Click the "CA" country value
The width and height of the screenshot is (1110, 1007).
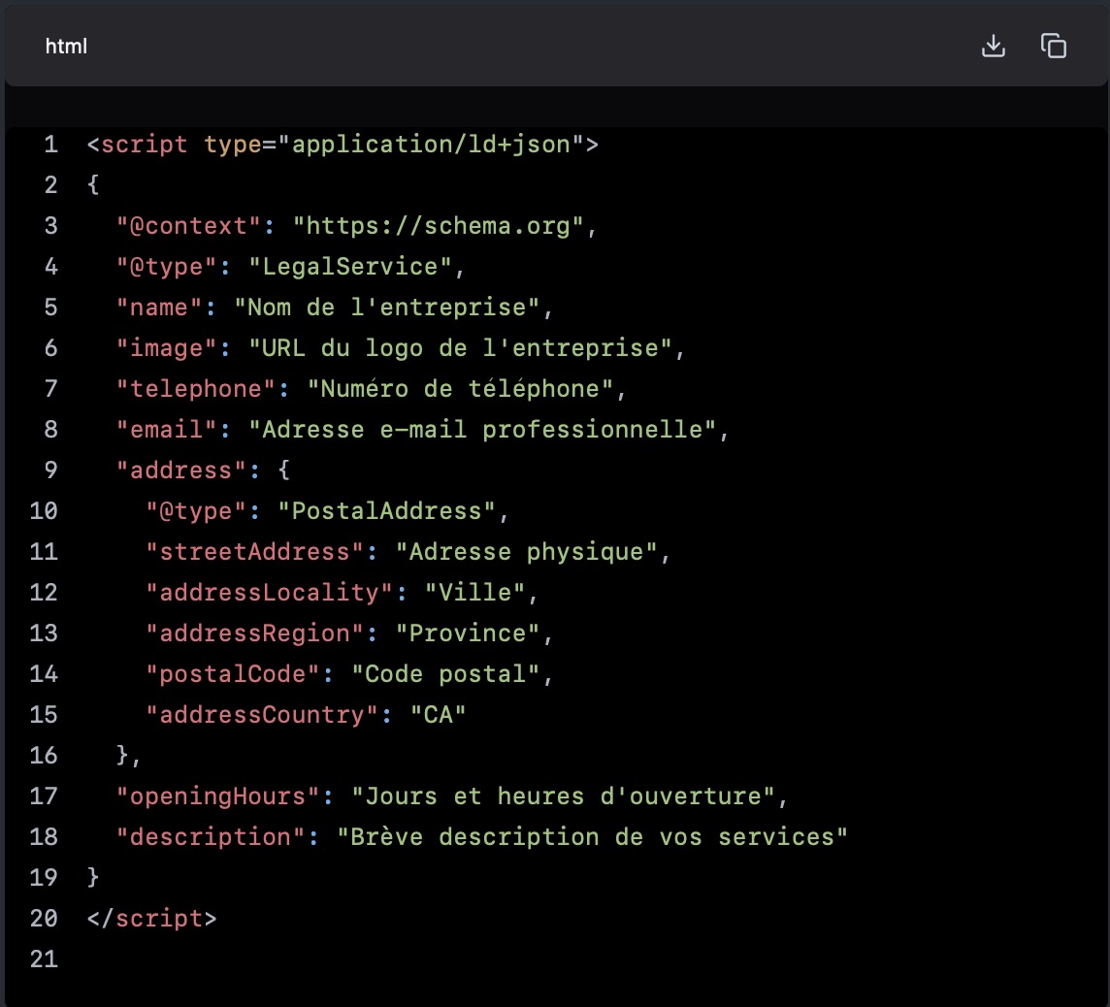(439, 715)
